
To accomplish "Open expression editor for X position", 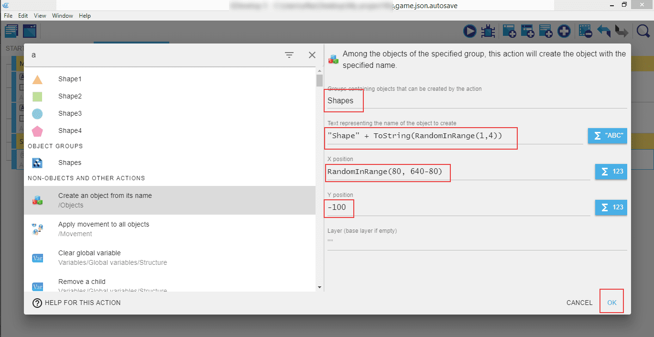I will [x=610, y=172].
